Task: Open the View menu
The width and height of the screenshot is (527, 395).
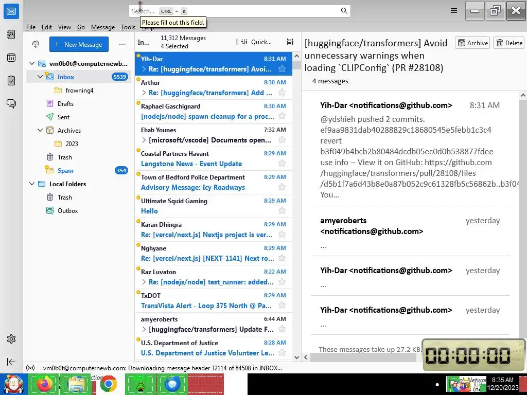Action: click(x=64, y=27)
